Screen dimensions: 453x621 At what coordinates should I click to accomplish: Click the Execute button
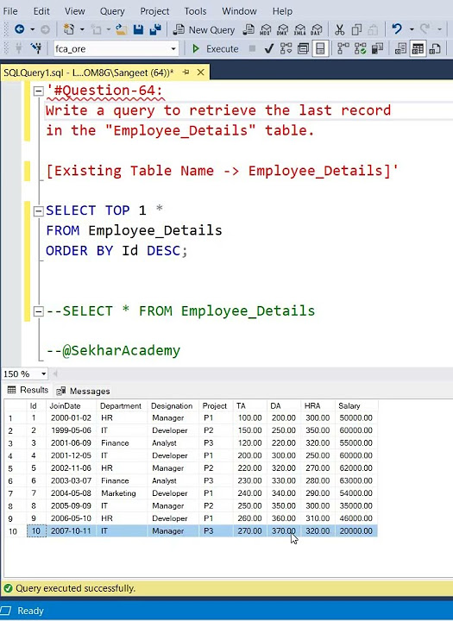(215, 48)
